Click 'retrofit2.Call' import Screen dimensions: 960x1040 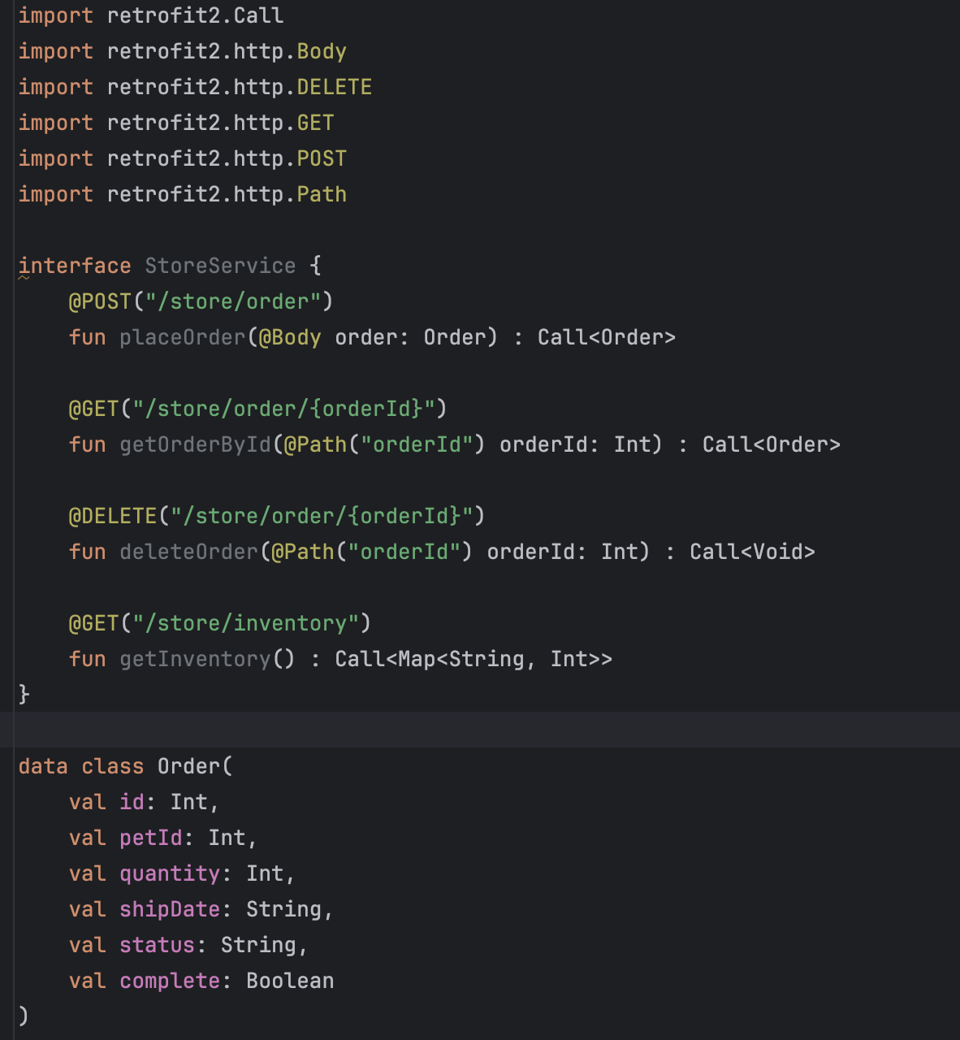[x=195, y=15]
